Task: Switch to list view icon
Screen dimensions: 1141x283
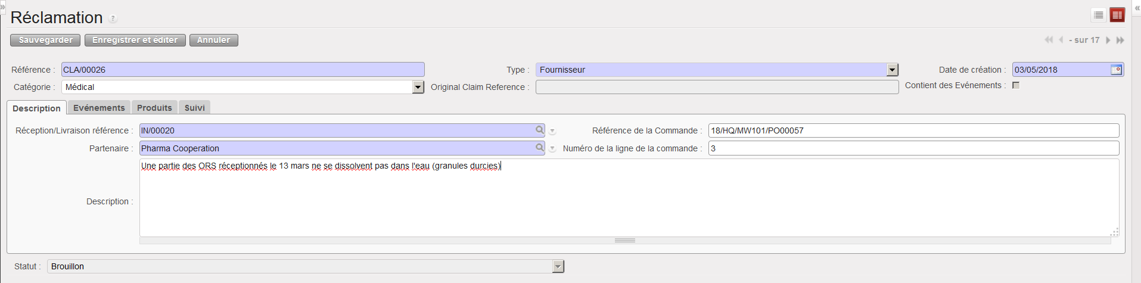Action: pos(1099,15)
